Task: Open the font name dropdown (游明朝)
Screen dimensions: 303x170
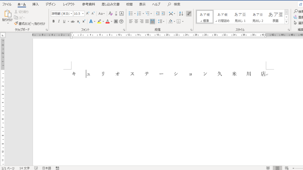Action: [71, 14]
